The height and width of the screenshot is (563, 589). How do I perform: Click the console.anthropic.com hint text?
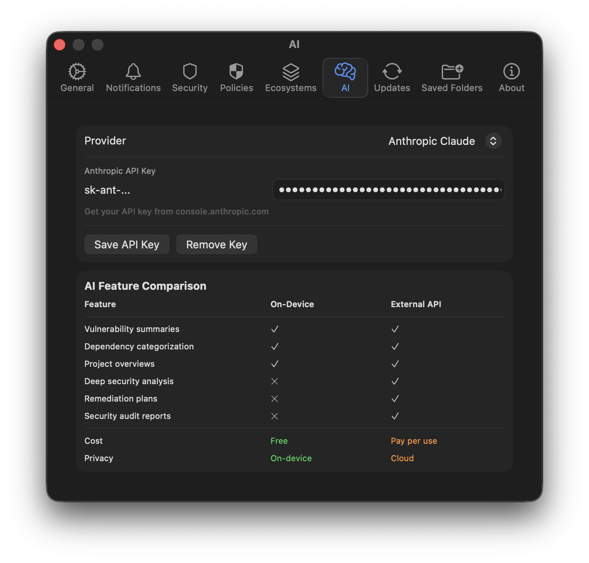click(177, 212)
